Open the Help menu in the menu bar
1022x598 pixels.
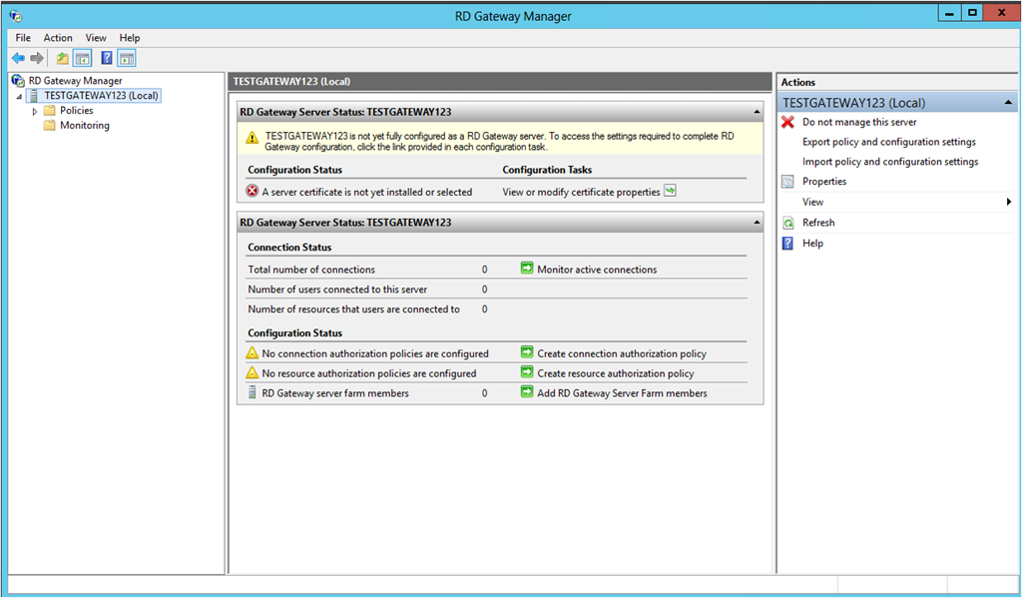[130, 38]
